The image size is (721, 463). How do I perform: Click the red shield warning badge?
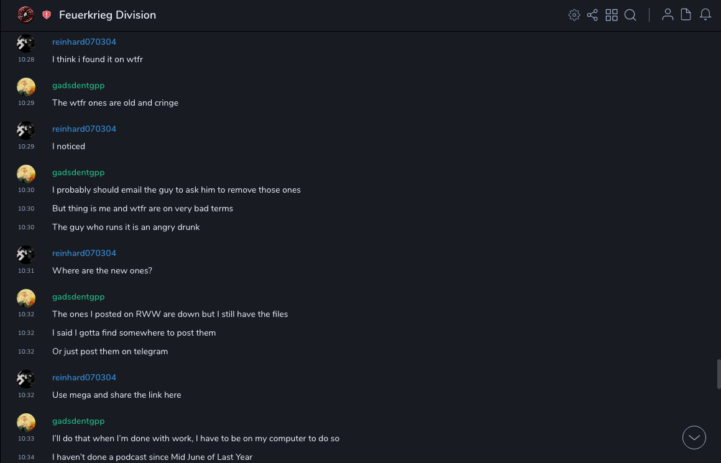[x=47, y=15]
